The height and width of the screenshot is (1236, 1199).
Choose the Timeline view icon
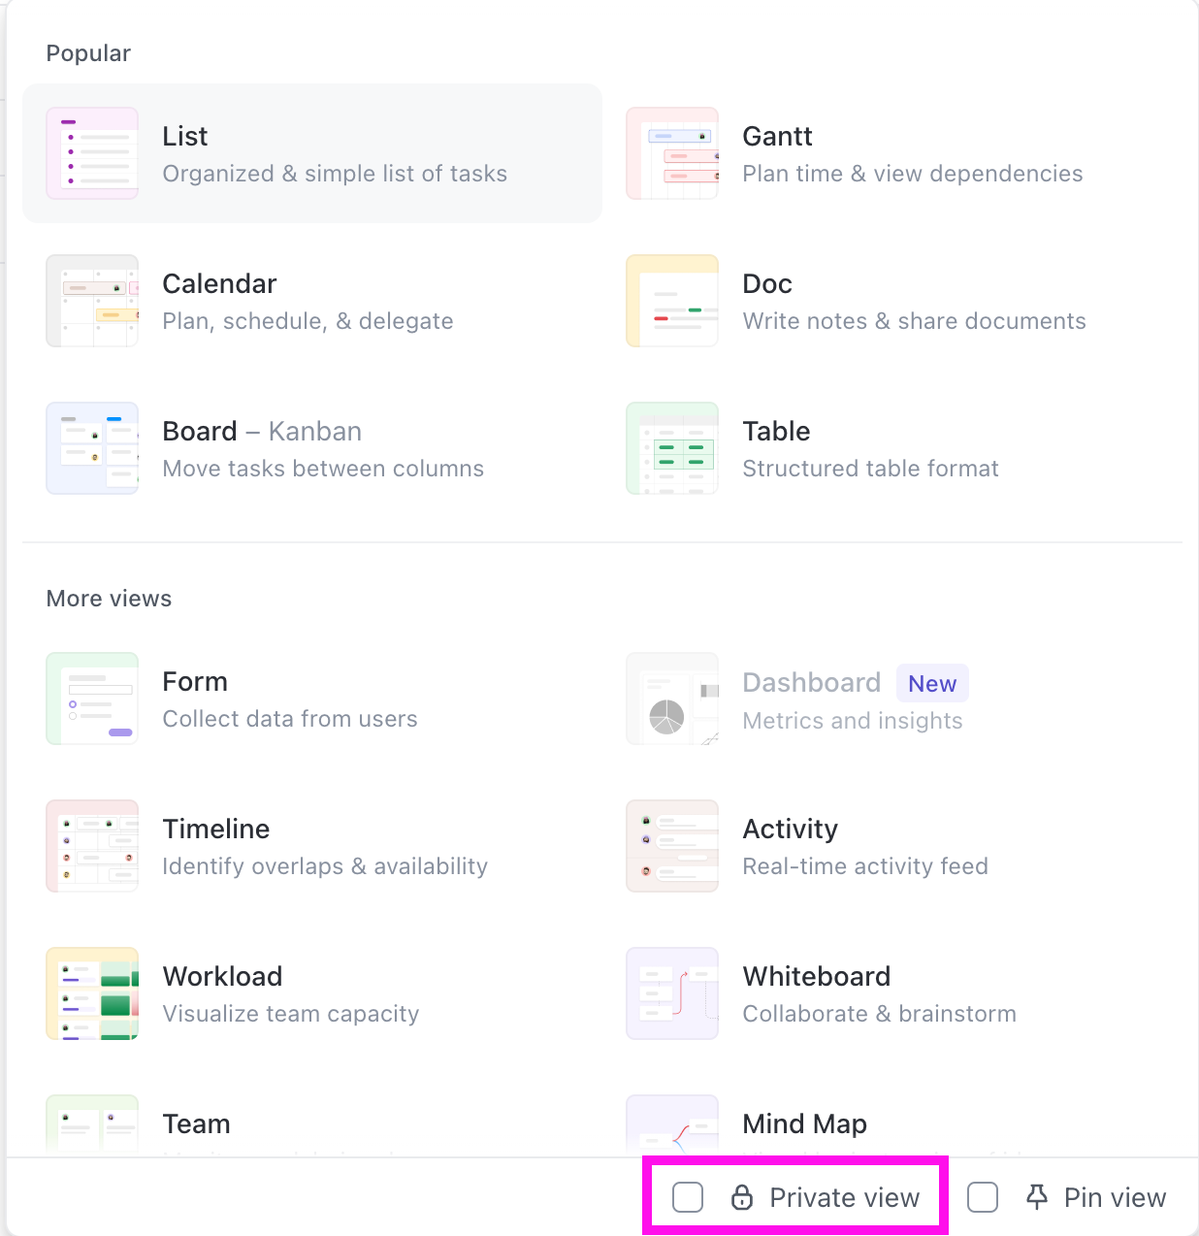[92, 846]
